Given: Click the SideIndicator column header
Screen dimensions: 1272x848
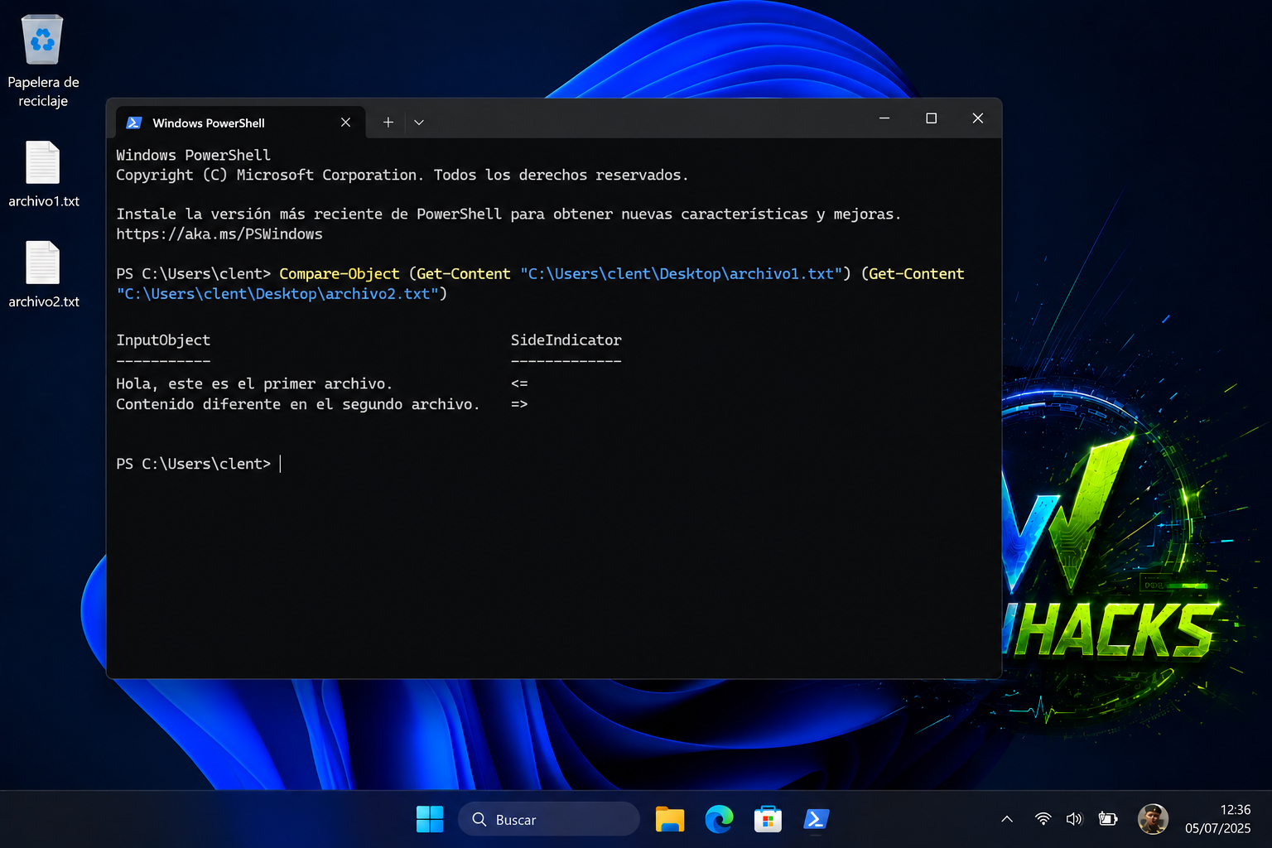Looking at the screenshot, I should point(566,340).
